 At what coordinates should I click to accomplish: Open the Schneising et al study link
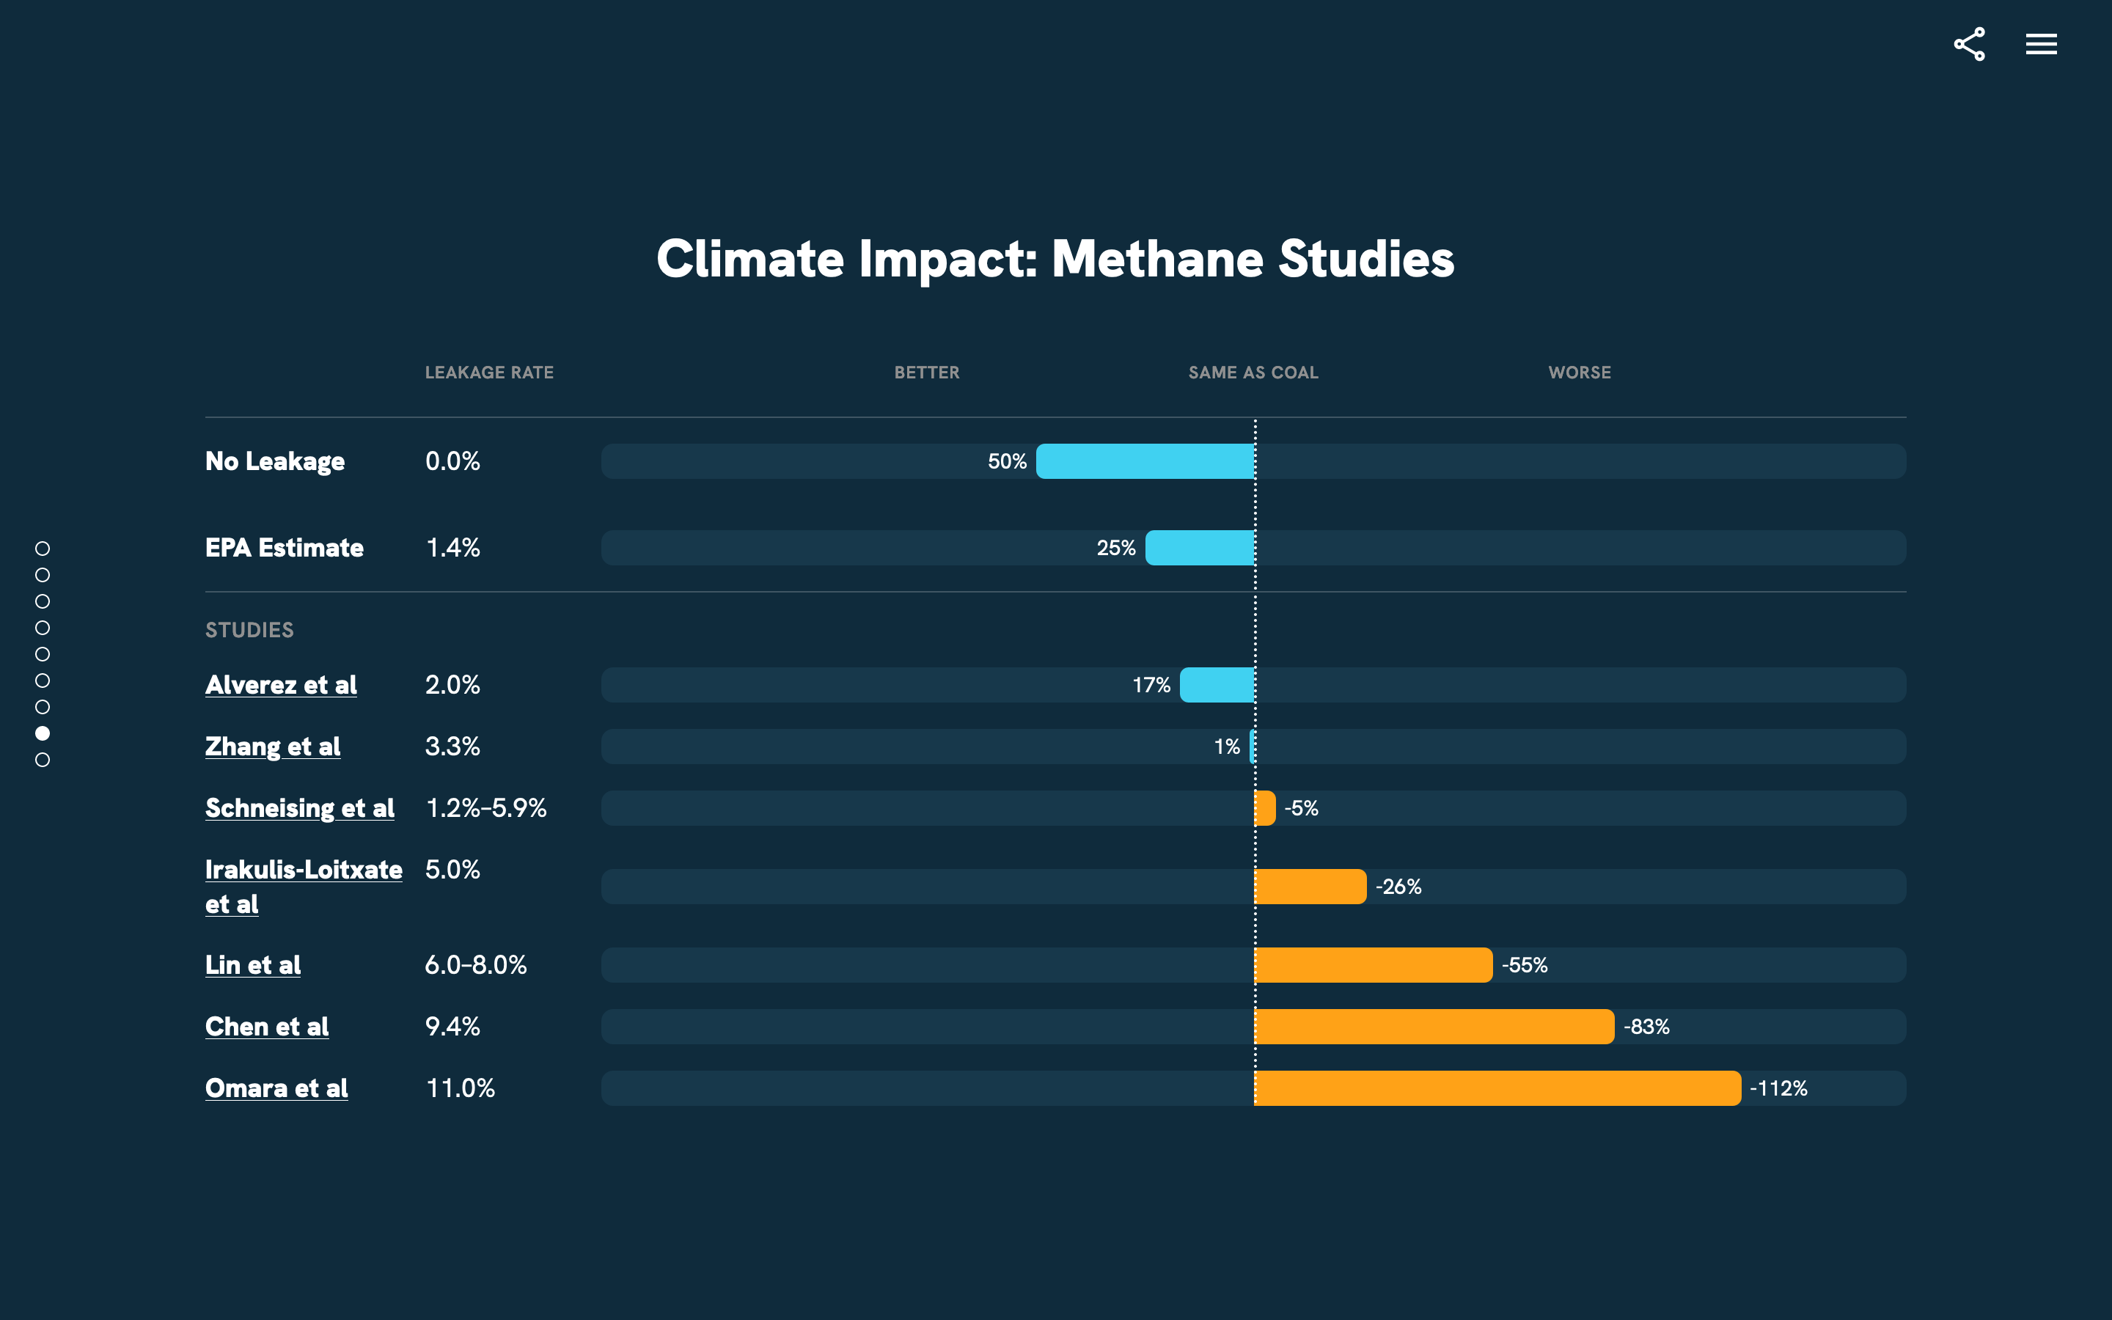[x=299, y=808]
